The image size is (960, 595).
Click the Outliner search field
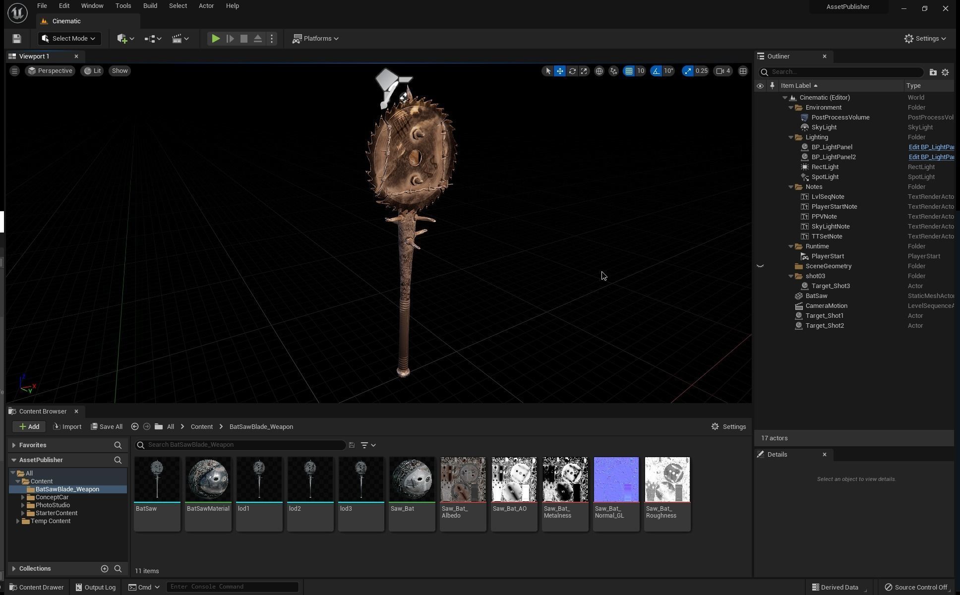[x=841, y=72]
